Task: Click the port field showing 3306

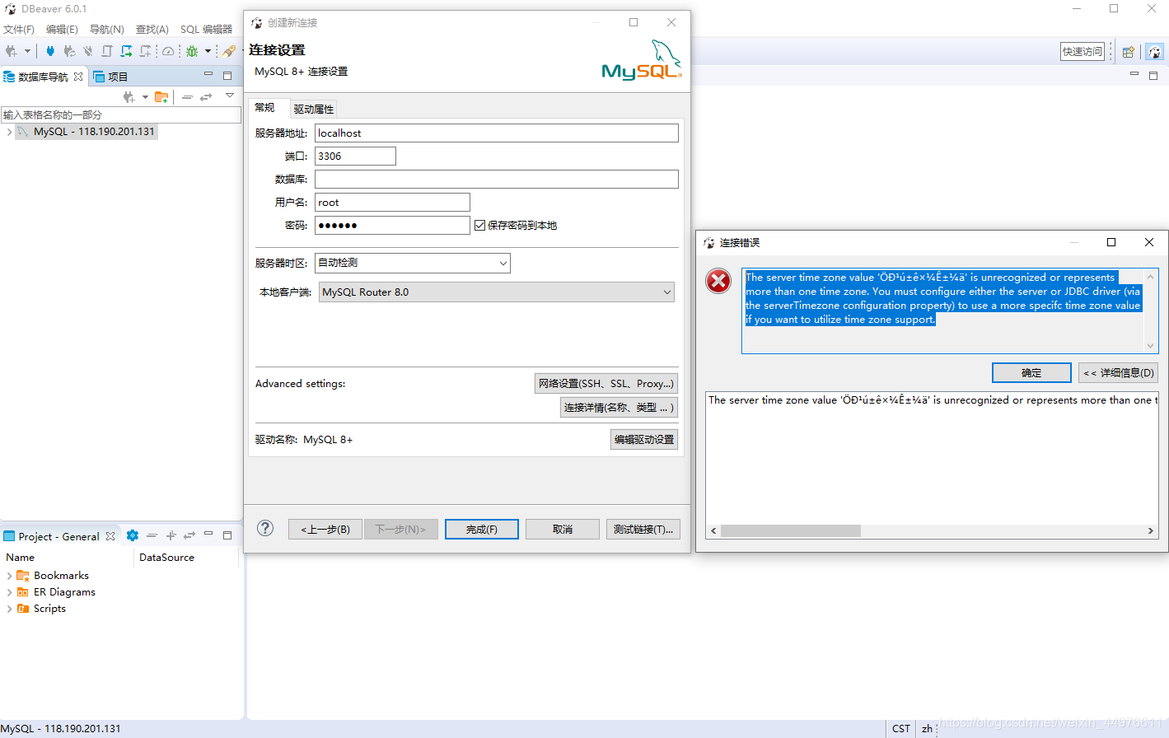Action: 355,156
